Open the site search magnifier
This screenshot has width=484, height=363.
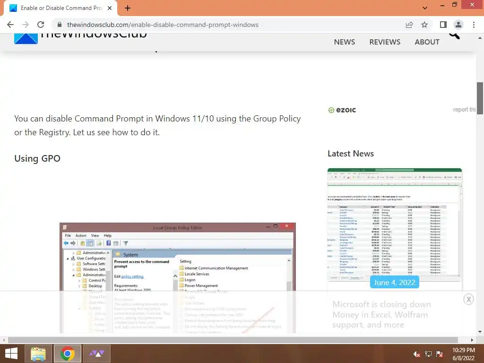(454, 36)
